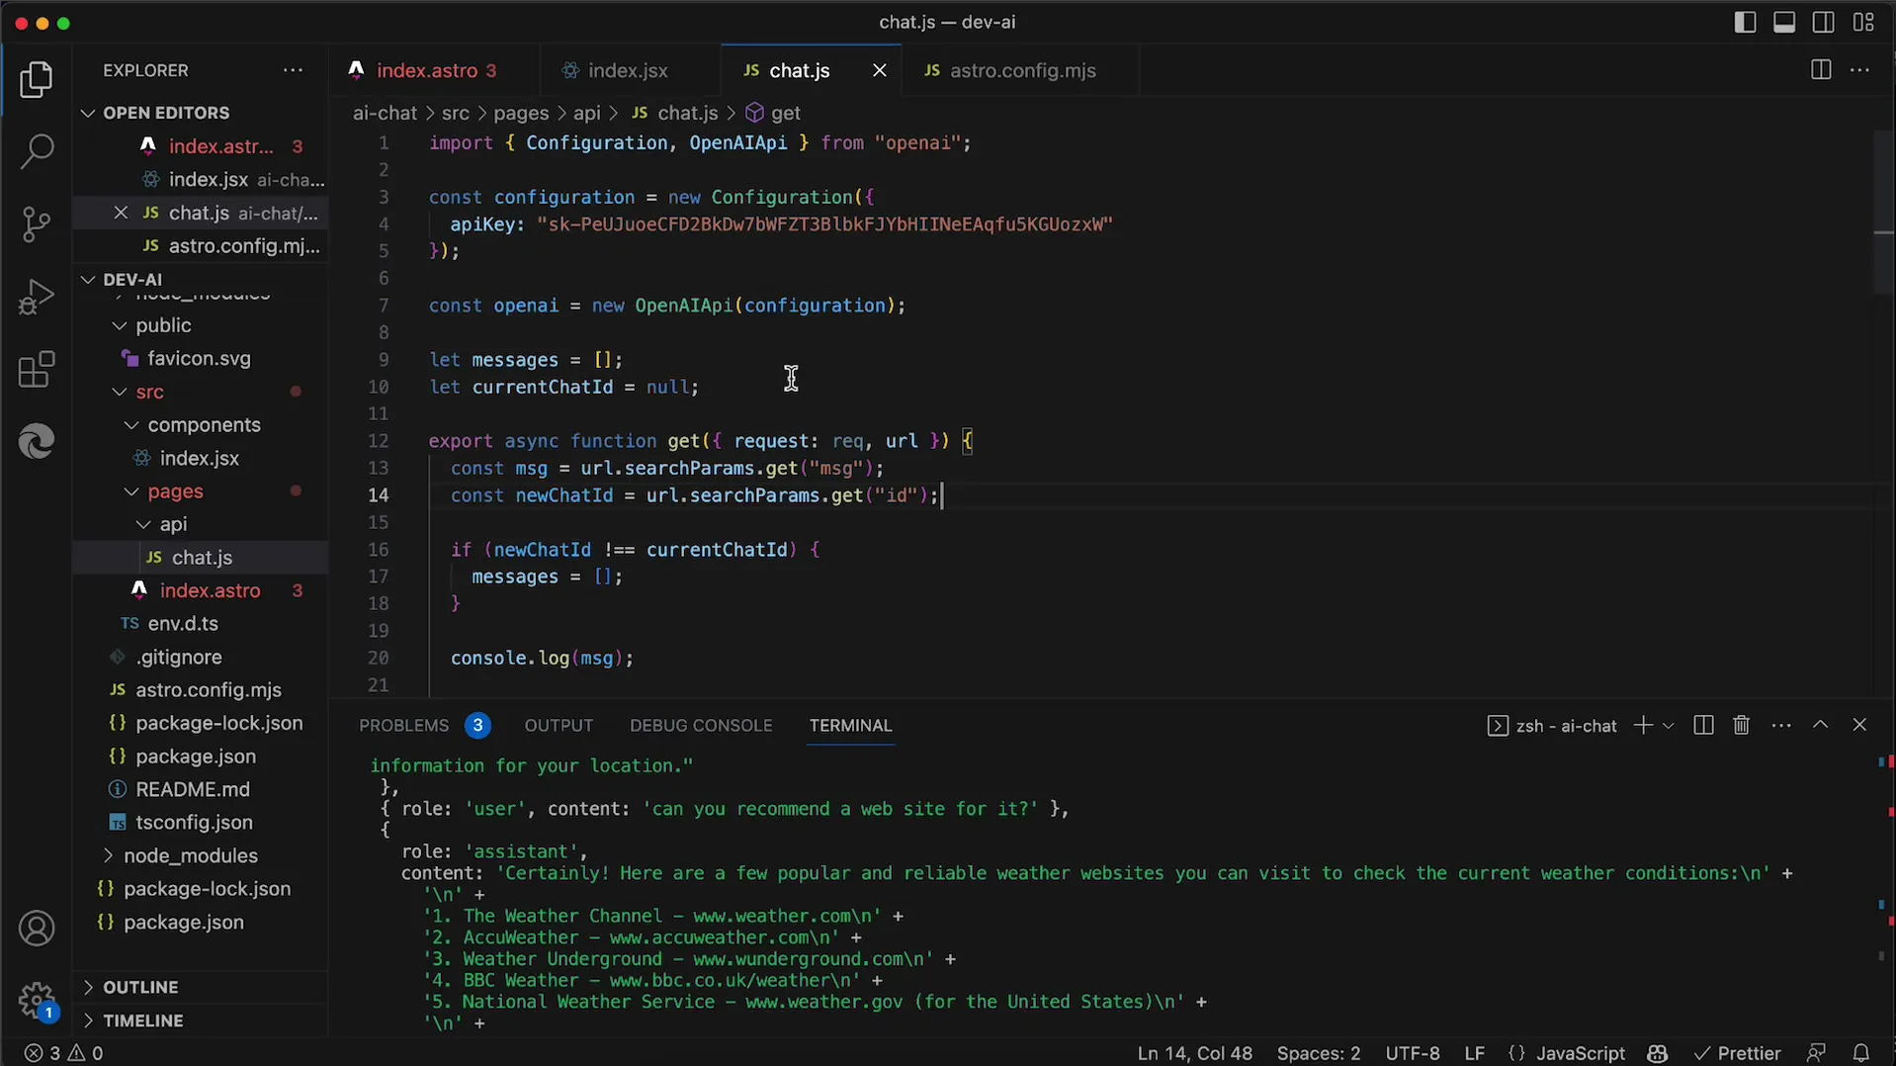Click the 'ai-chat' breadcrumb segment
Screen dimensions: 1896x1066
(x=385, y=113)
